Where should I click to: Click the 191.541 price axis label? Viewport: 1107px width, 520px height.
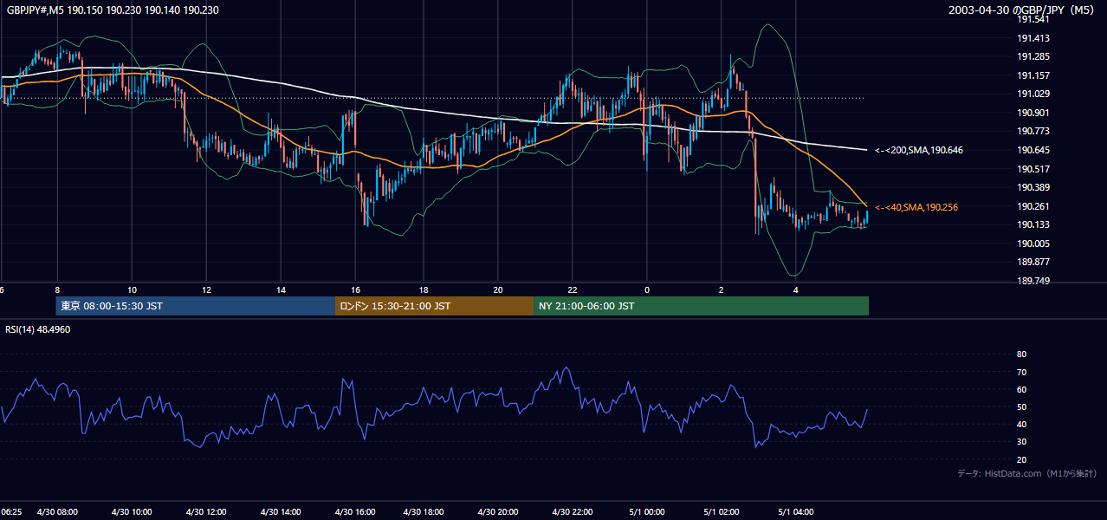point(1033,19)
